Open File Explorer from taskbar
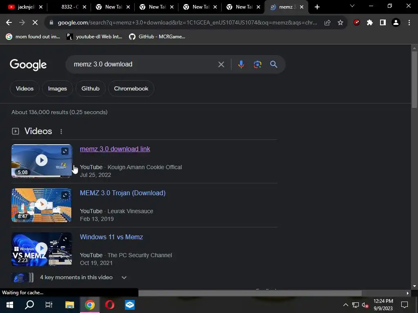The height and width of the screenshot is (313, 418). [x=69, y=305]
